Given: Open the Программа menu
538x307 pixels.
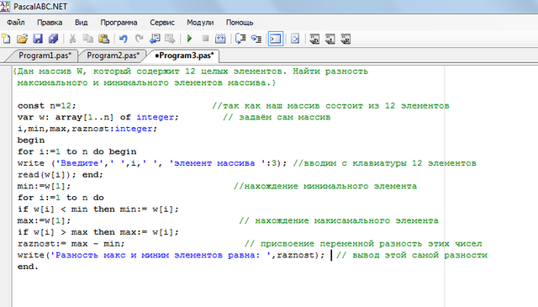Looking at the screenshot, I should [119, 23].
